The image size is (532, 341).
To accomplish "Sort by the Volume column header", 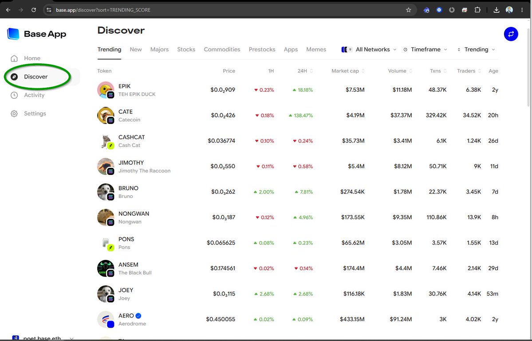I will [400, 71].
